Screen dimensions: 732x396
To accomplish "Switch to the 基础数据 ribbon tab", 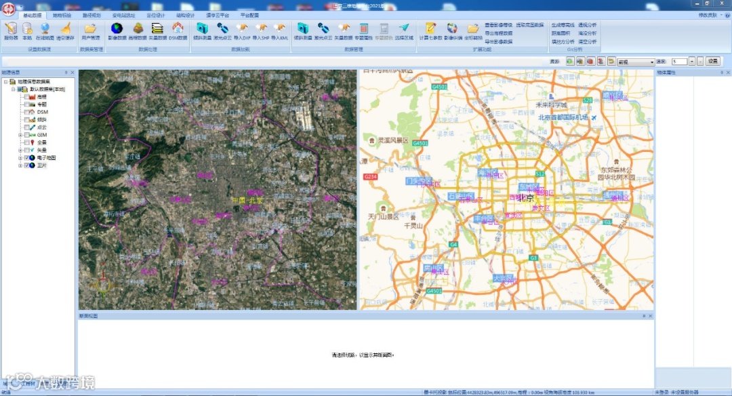I will pos(33,16).
